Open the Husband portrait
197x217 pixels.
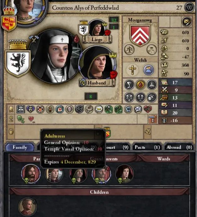(x=98, y=63)
